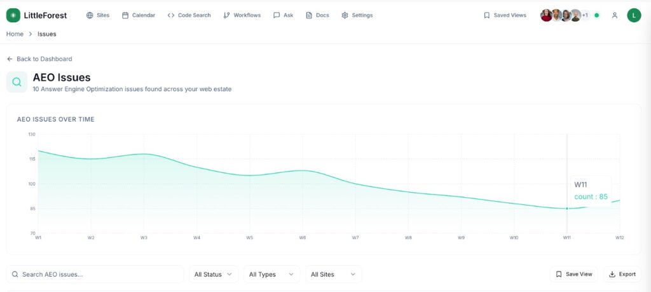651x292 pixels.
Task: Open Code Search from navigation
Action: point(189,15)
